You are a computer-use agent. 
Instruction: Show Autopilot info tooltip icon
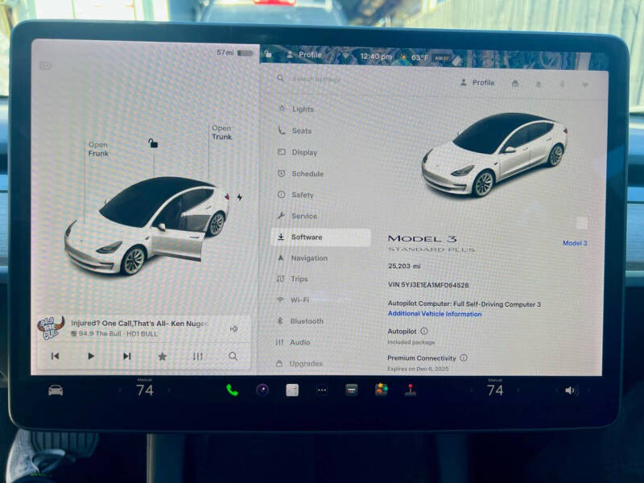[x=424, y=331]
